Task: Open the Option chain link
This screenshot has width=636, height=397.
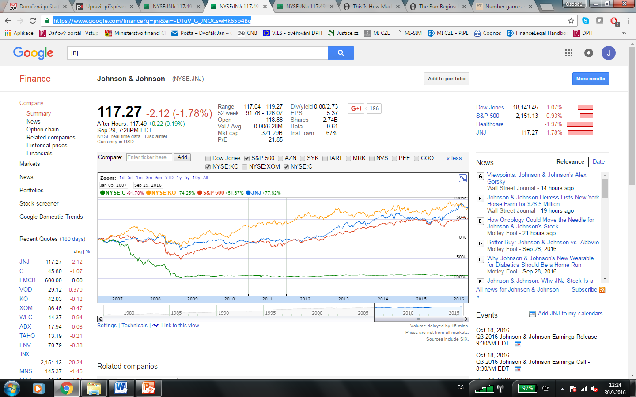Action: coord(42,130)
